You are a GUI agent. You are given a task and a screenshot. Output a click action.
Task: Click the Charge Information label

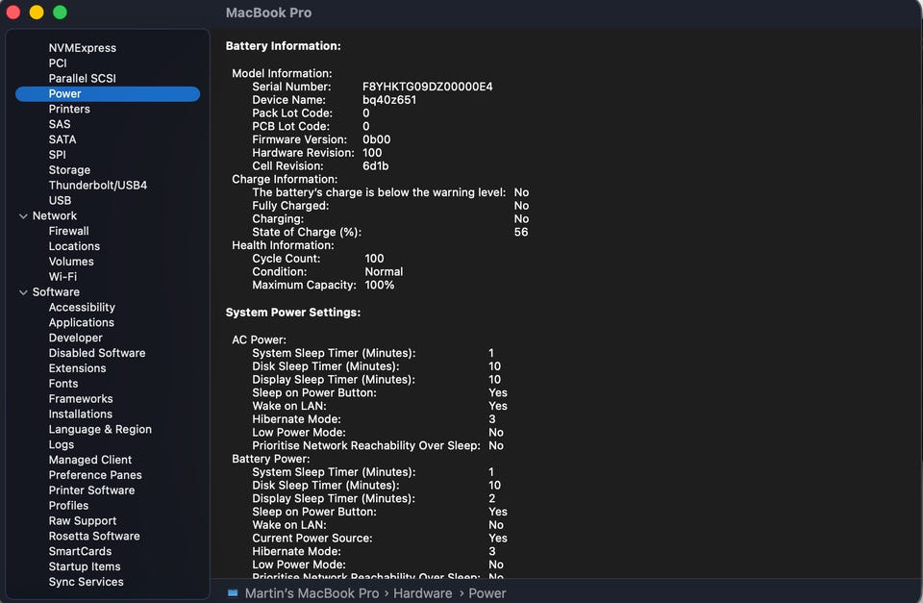pyautogui.click(x=285, y=179)
